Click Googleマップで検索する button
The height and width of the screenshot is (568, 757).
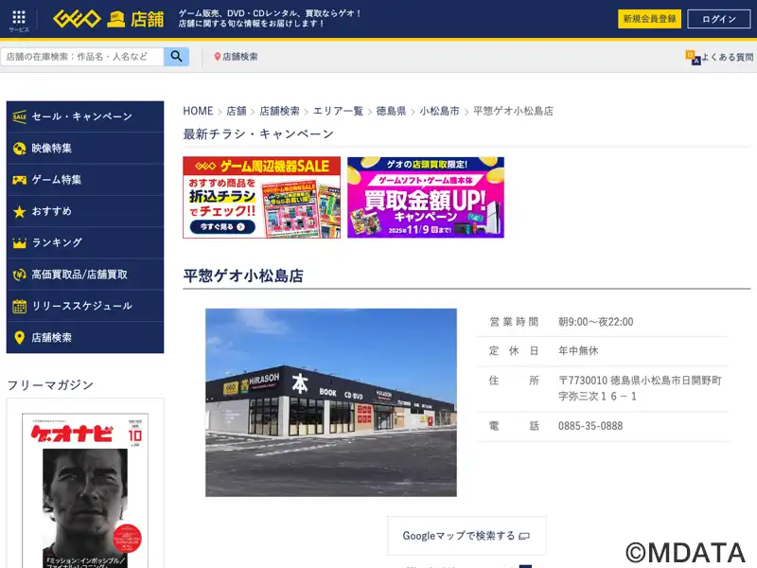467,536
